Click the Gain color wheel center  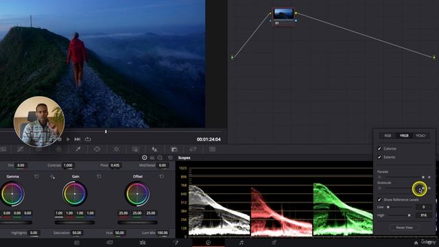[x=75, y=193]
